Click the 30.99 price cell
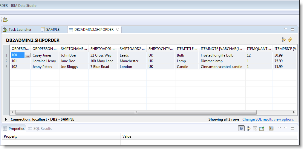Image resolution: width=303 pixels, height=149 pixels. tap(285, 55)
